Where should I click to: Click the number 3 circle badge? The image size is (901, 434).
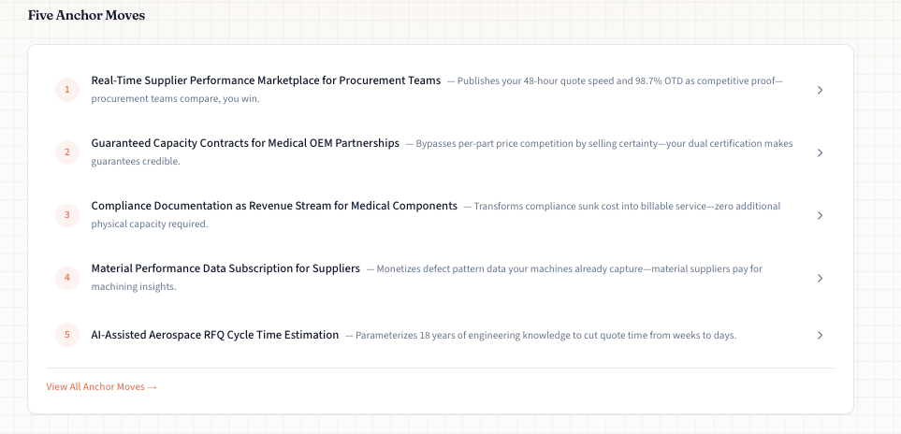[x=67, y=215]
